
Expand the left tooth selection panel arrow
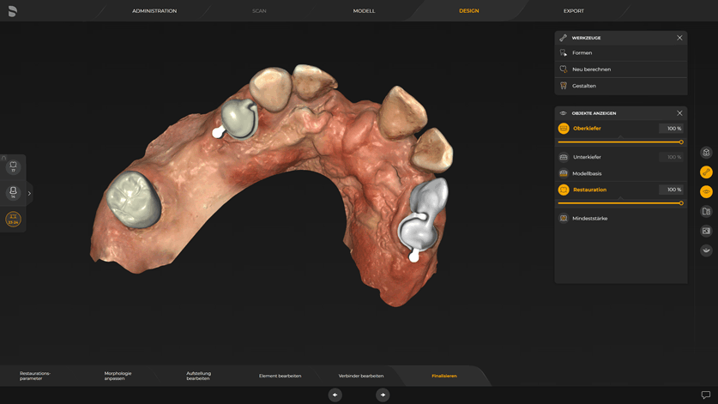(x=29, y=193)
